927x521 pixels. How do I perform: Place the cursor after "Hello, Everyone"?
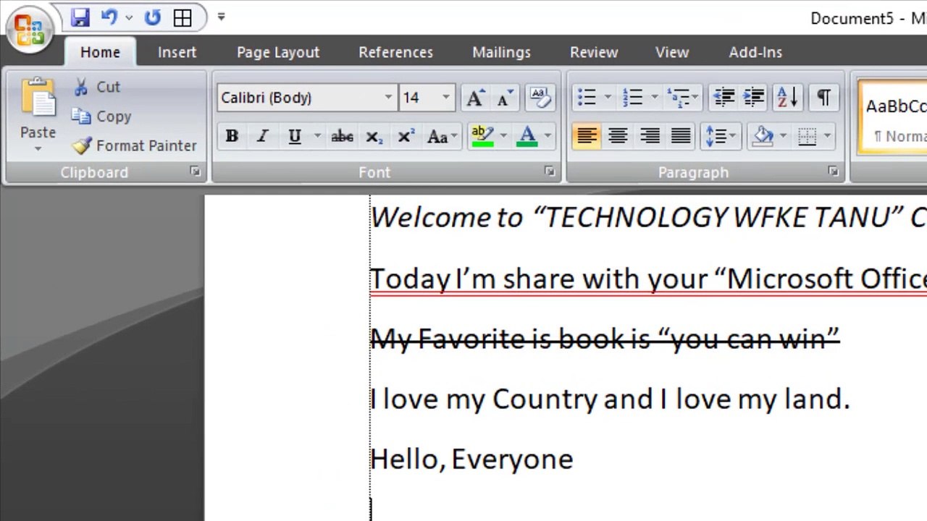point(574,459)
